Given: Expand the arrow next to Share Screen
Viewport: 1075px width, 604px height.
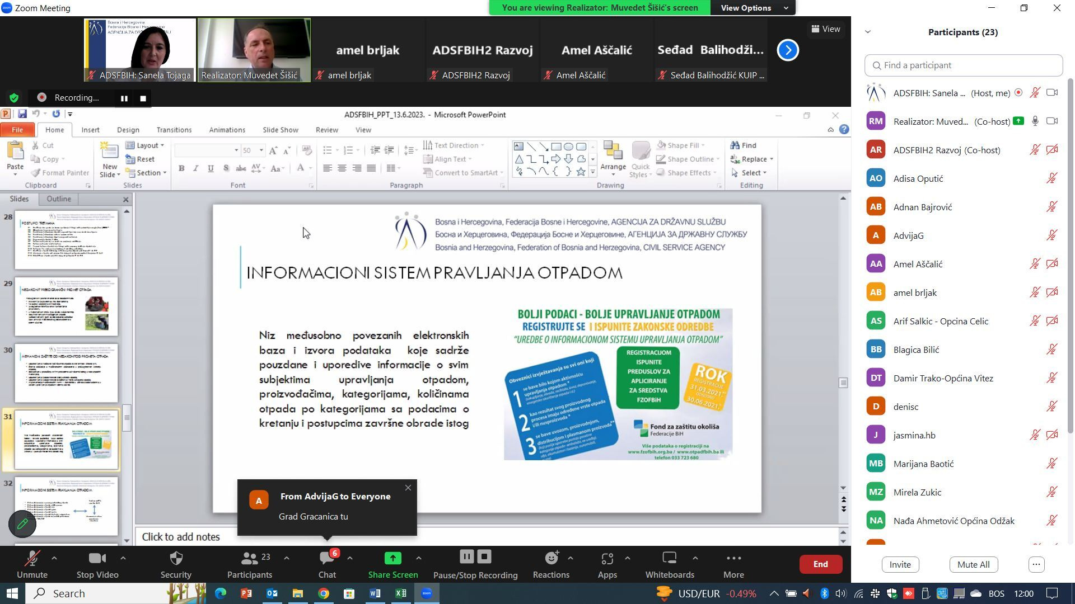Looking at the screenshot, I should (x=418, y=558).
